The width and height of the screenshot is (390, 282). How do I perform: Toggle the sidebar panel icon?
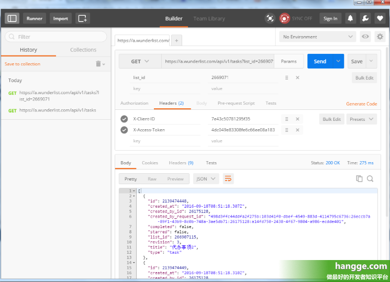[12, 18]
